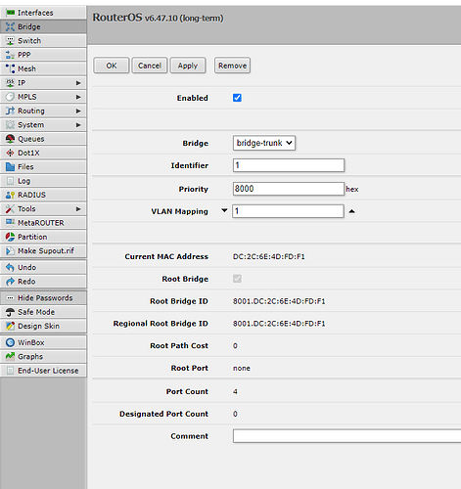The image size is (461, 489).
Task: Open Files folder icon
Action: pos(10,167)
